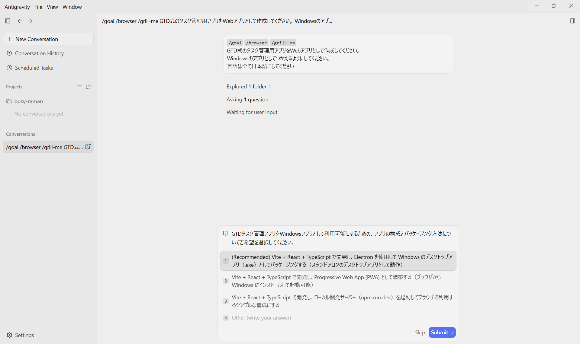Click the Conversation History clock icon
This screenshot has height=344, width=580.
[x=9, y=53]
